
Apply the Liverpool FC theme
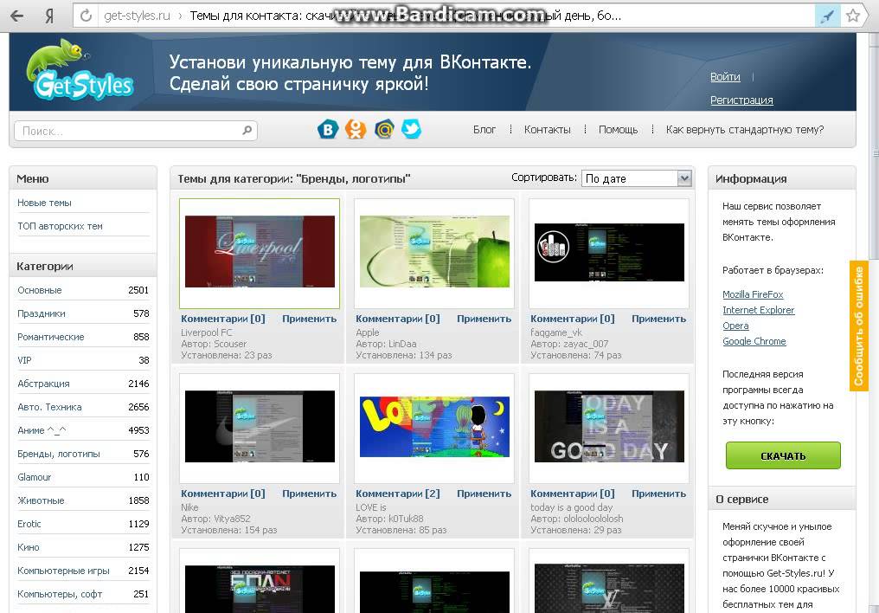(310, 319)
